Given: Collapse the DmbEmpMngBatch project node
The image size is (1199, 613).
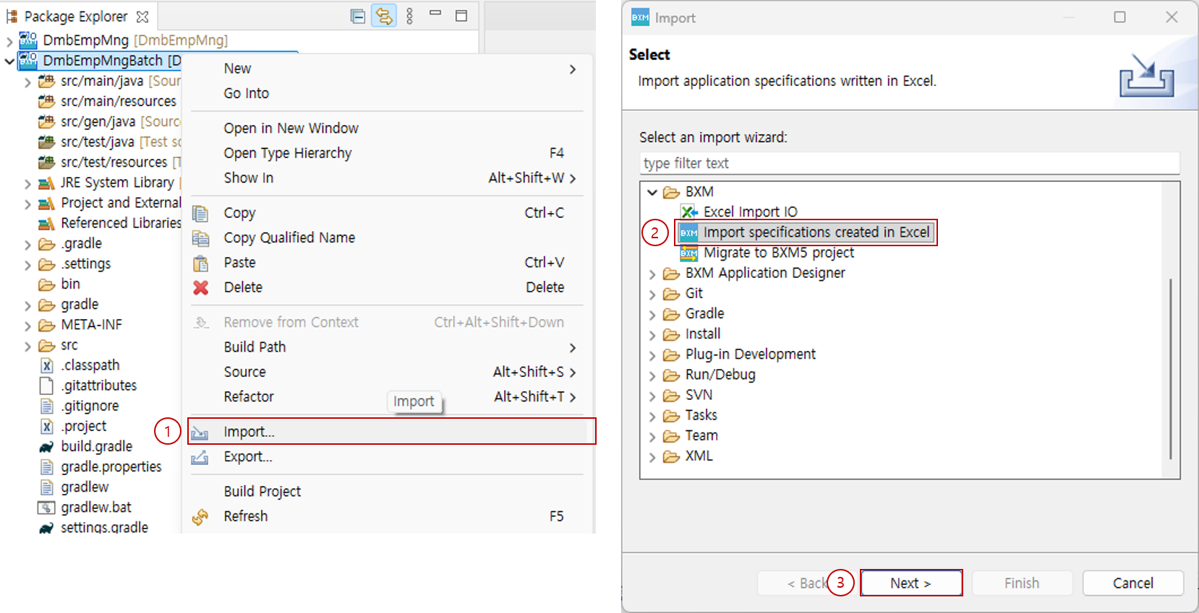Looking at the screenshot, I should coord(9,61).
